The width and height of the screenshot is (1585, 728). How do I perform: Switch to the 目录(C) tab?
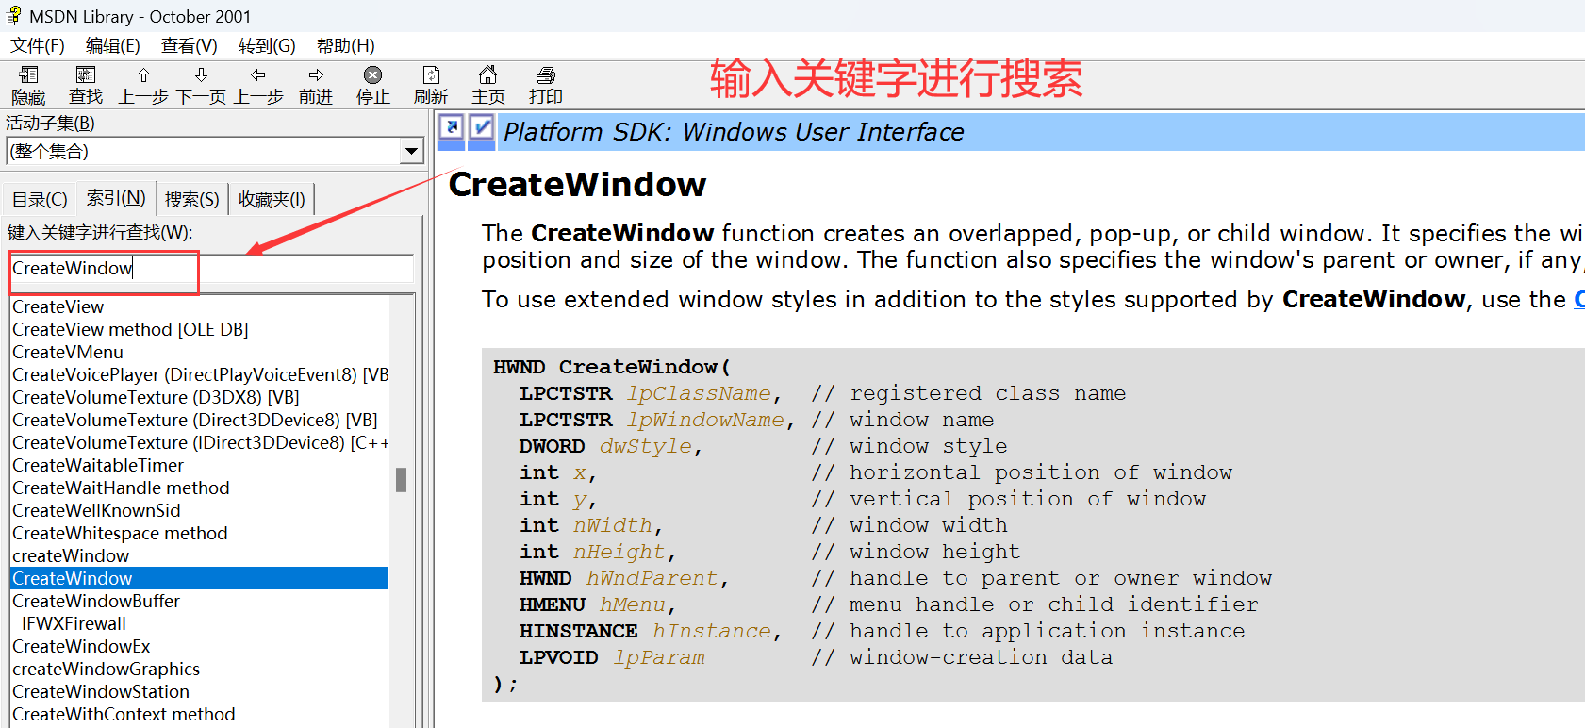(40, 199)
